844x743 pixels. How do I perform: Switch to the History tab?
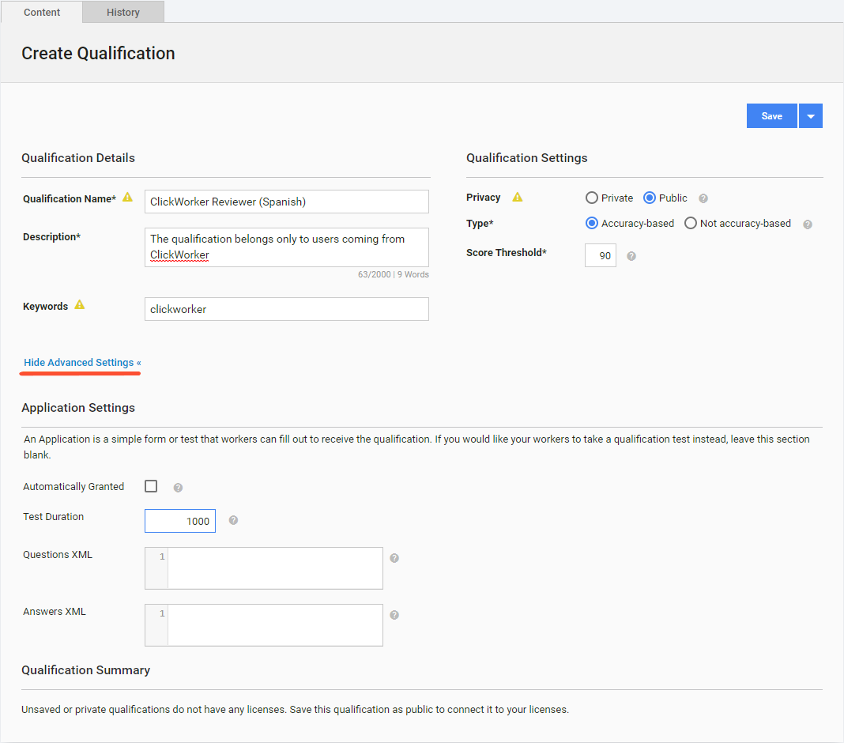123,12
